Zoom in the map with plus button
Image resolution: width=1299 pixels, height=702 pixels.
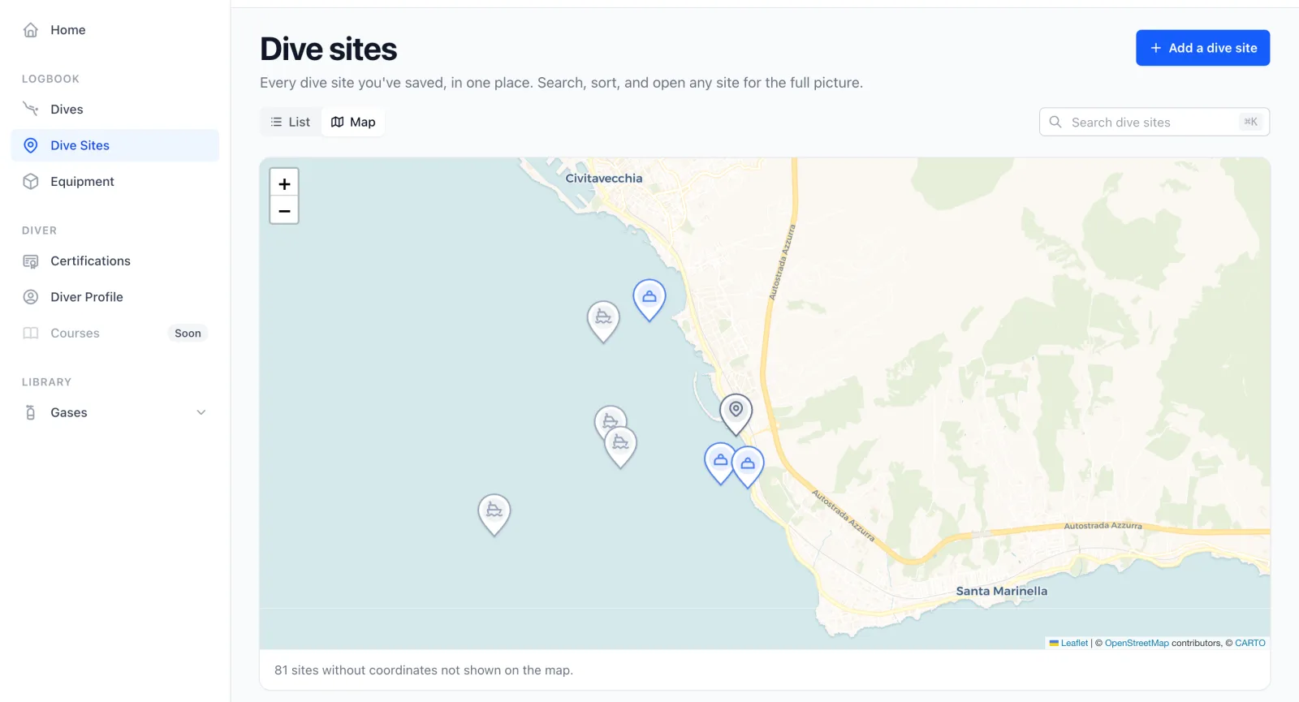284,183
